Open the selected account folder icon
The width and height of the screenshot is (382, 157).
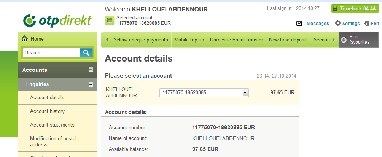pyautogui.click(x=110, y=21)
